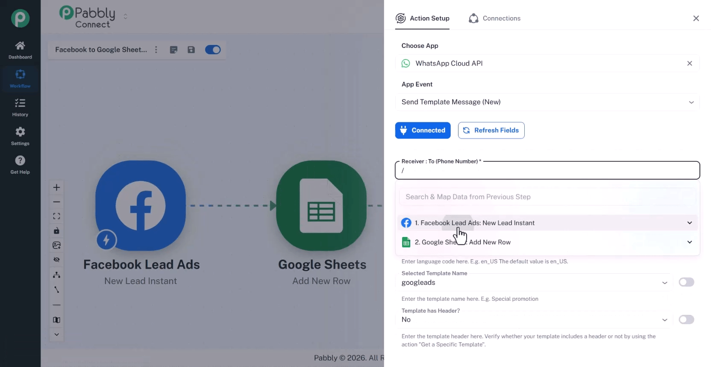Toggle the workflow enabled switch
The height and width of the screenshot is (367, 711).
213,50
